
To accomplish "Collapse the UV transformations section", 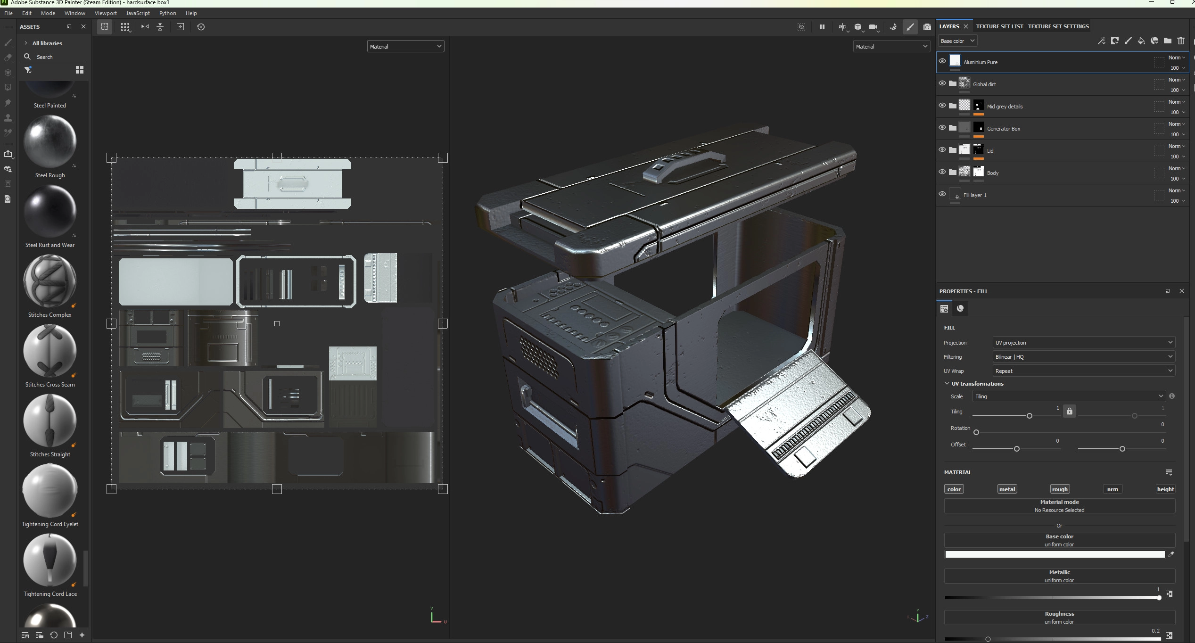I will pos(947,384).
